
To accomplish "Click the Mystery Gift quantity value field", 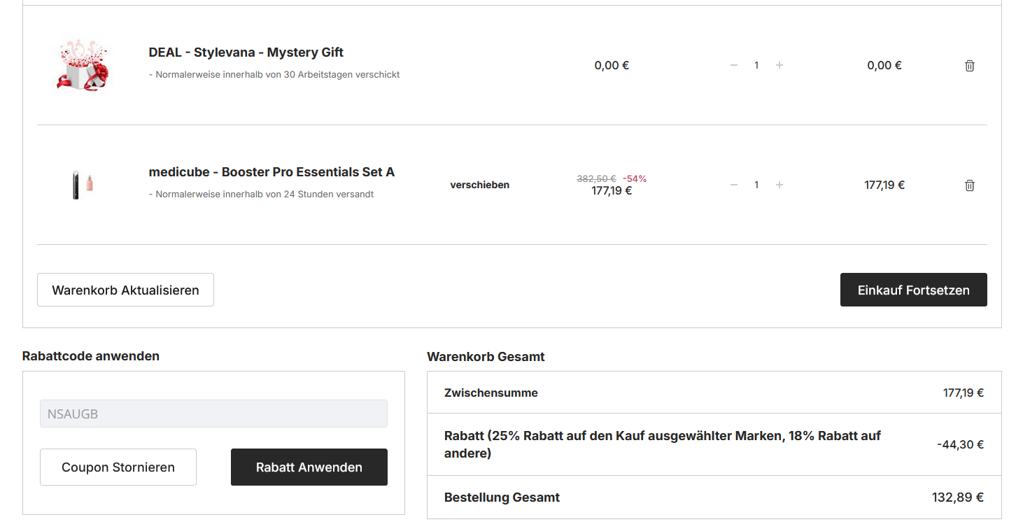I will [x=756, y=65].
